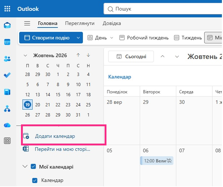Screen dimensions: 223x187
Task: Click the Календар heading above the grid
Action: [119, 77]
